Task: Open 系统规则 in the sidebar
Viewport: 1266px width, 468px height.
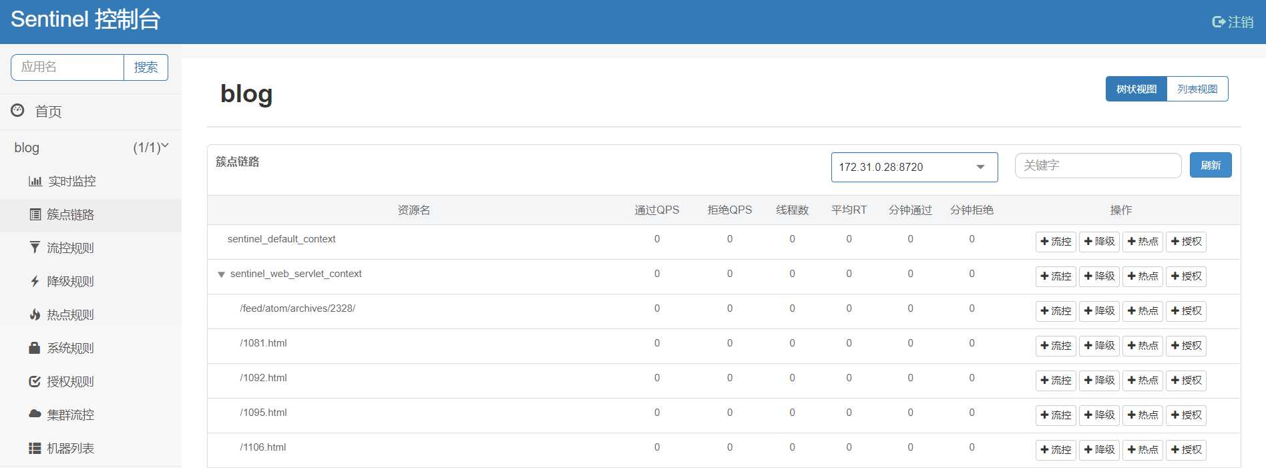Action: (x=70, y=348)
